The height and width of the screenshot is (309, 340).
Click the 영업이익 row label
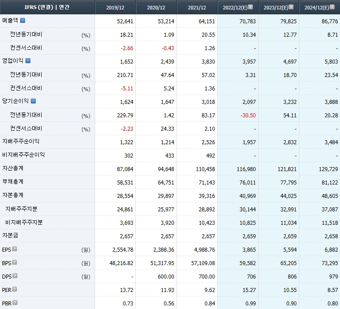pos(13,60)
